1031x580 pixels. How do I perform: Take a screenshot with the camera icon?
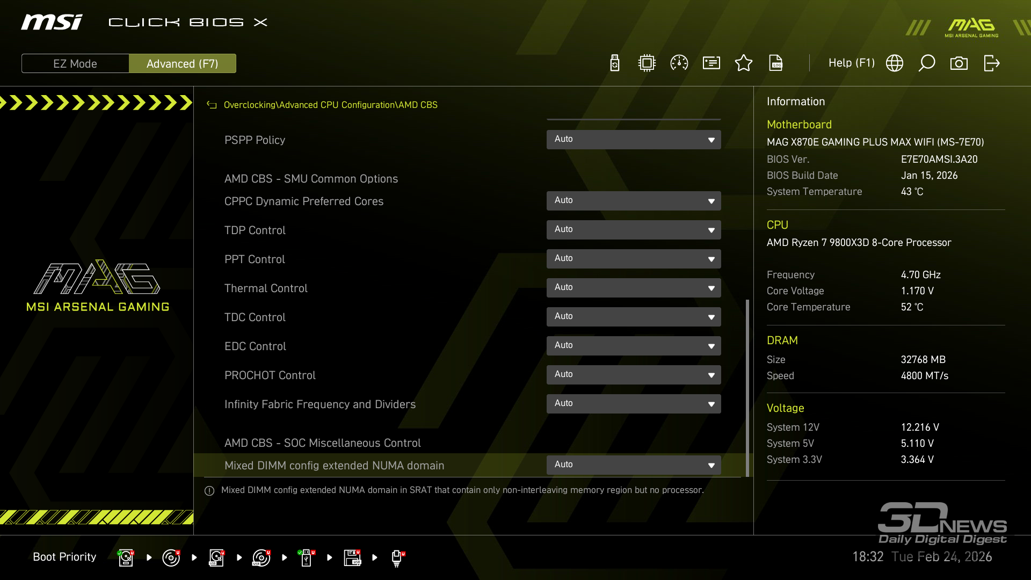(x=959, y=63)
